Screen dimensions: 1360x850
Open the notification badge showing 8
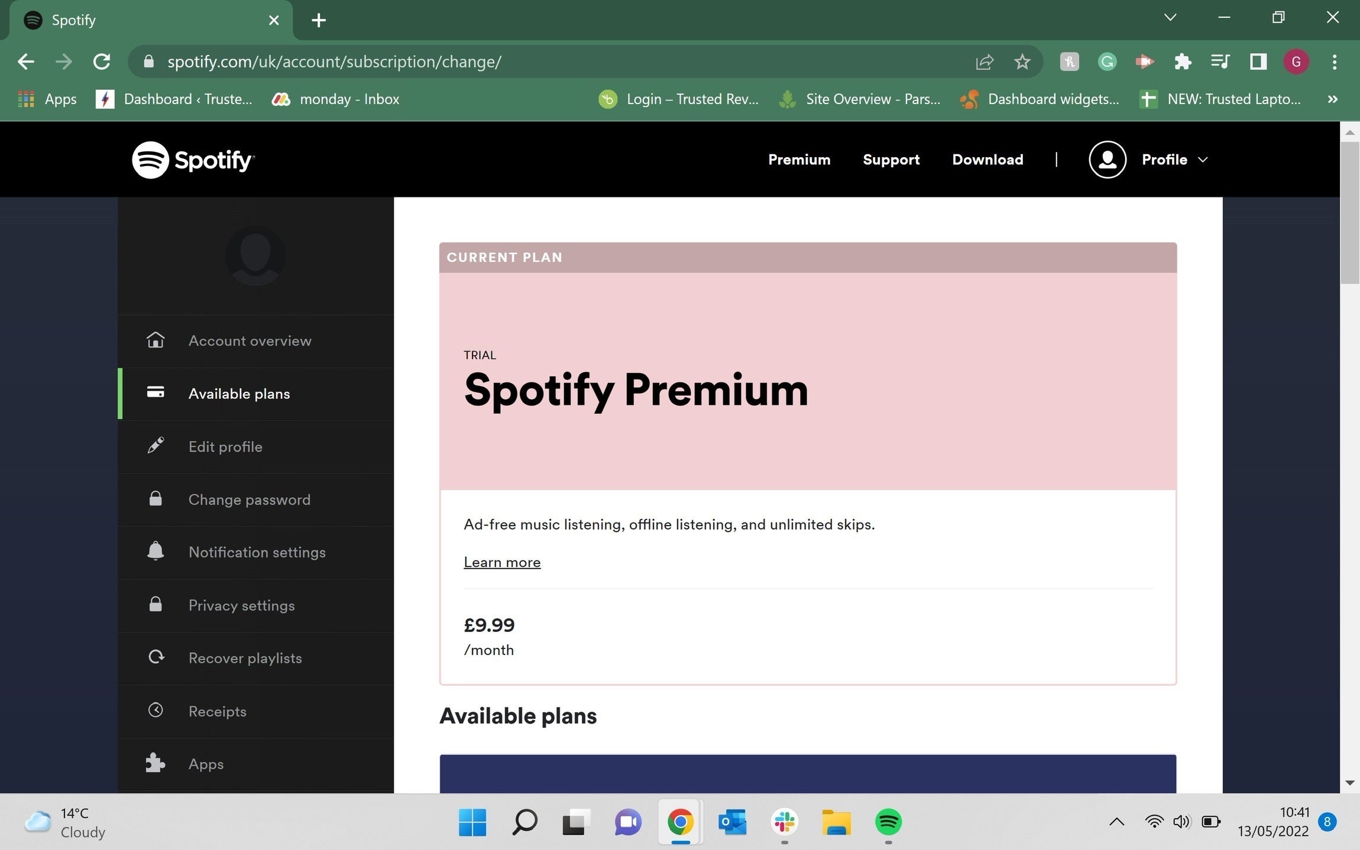pyautogui.click(x=1327, y=822)
